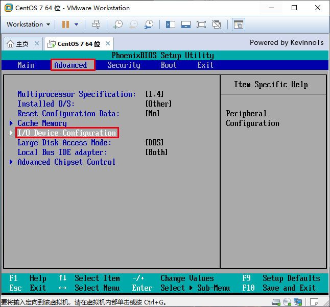Click the Esc Exit hint
The image size is (330, 307).
(x=28, y=288)
